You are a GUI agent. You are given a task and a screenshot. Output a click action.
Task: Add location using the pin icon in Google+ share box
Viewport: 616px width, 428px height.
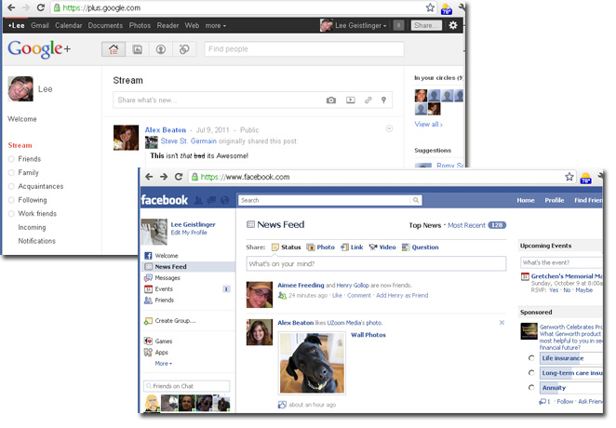pyautogui.click(x=383, y=100)
